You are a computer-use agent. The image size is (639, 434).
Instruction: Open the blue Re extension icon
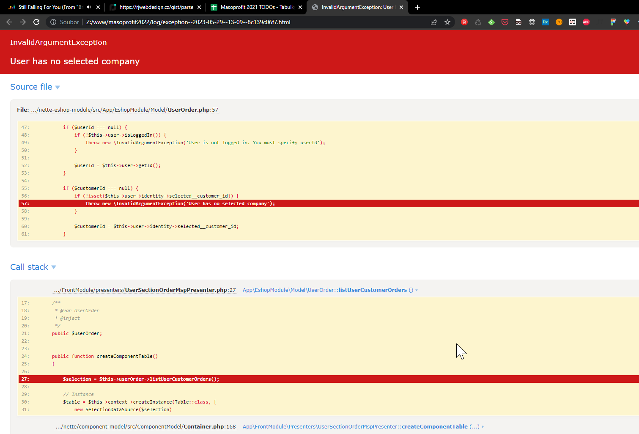coord(546,22)
